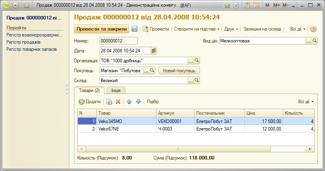Expand the Друк dropdown menu
Screen dimensions: 325x171
click(x=231, y=29)
